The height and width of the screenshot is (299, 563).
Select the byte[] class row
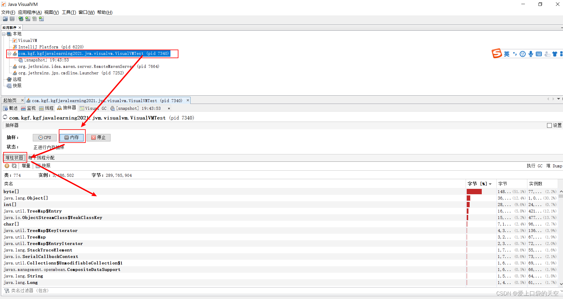(x=281, y=192)
